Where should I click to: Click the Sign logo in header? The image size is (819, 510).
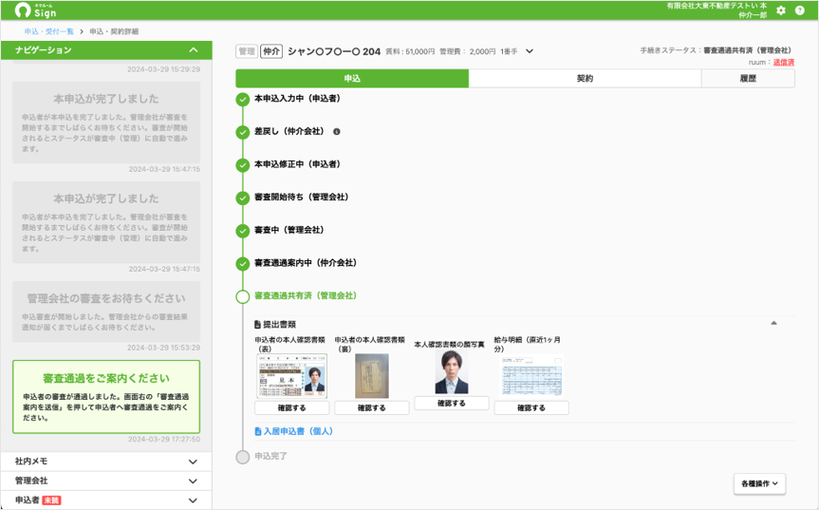coord(36,10)
